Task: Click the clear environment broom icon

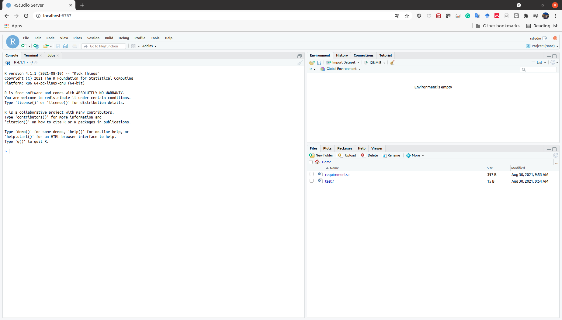Action: [x=392, y=62]
